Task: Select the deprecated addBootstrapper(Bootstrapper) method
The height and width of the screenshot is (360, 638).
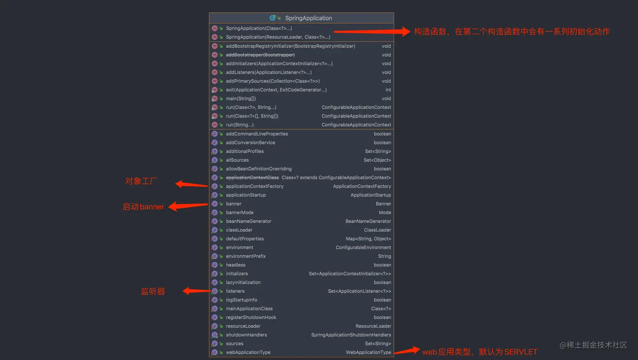Action: pyautogui.click(x=301, y=55)
